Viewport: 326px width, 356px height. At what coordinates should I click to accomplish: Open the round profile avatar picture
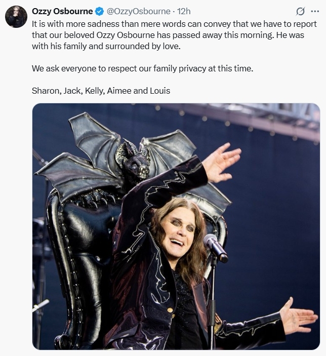click(16, 17)
